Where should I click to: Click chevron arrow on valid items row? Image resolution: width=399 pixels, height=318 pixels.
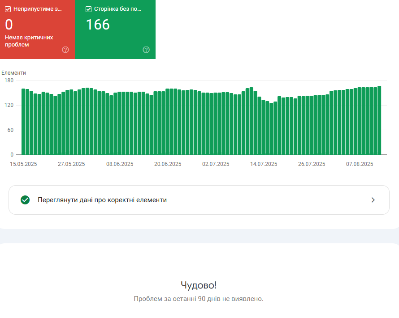pyautogui.click(x=373, y=200)
